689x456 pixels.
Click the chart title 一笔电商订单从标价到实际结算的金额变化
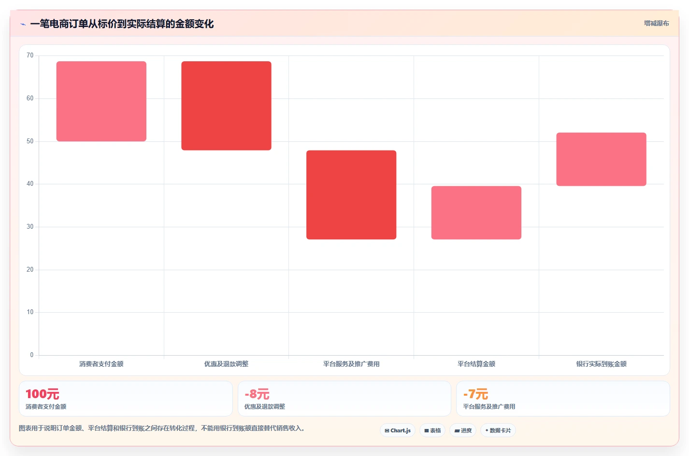tap(122, 24)
